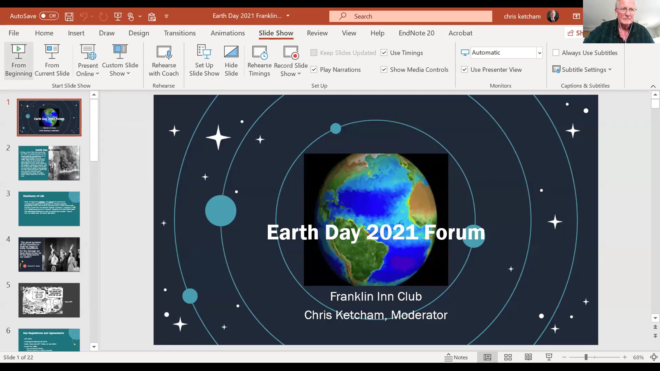Fit slide to current window
This screenshot has width=660, height=371.
tap(654, 357)
